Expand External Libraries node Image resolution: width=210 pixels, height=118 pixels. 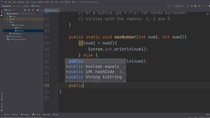[x=5, y=36]
